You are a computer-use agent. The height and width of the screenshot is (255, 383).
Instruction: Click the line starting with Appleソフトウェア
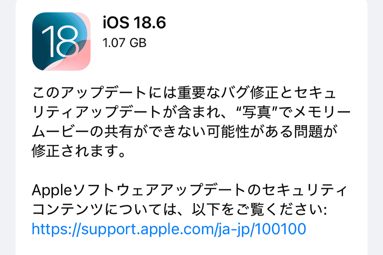click(x=189, y=190)
